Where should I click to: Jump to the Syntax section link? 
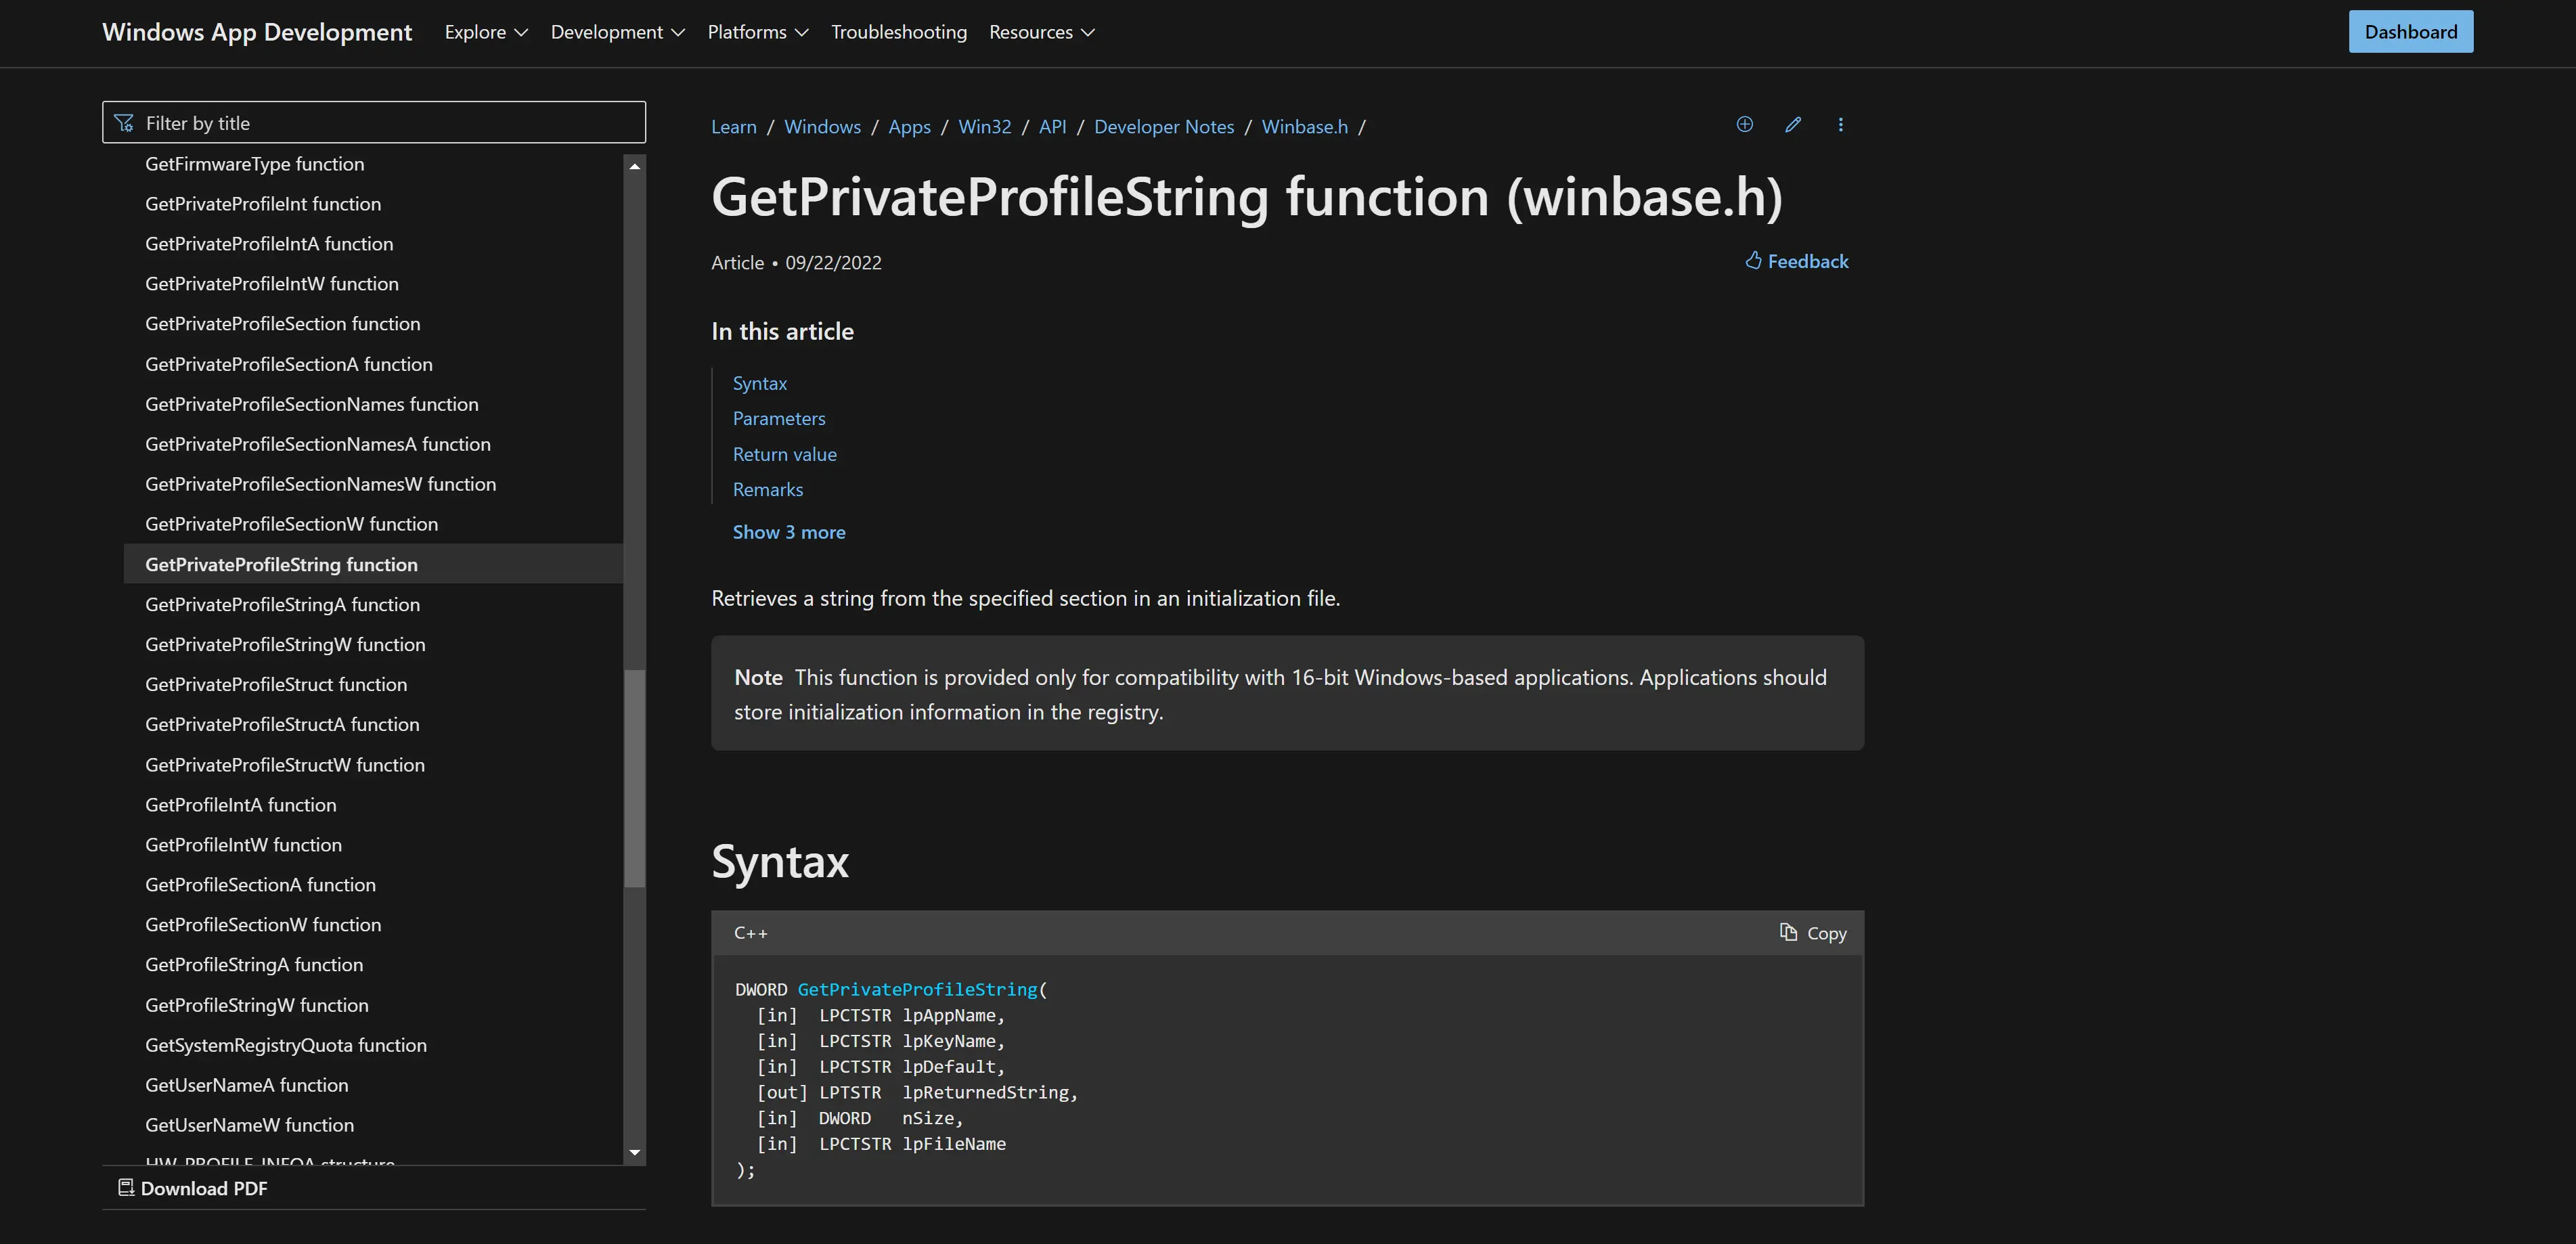coord(759,383)
